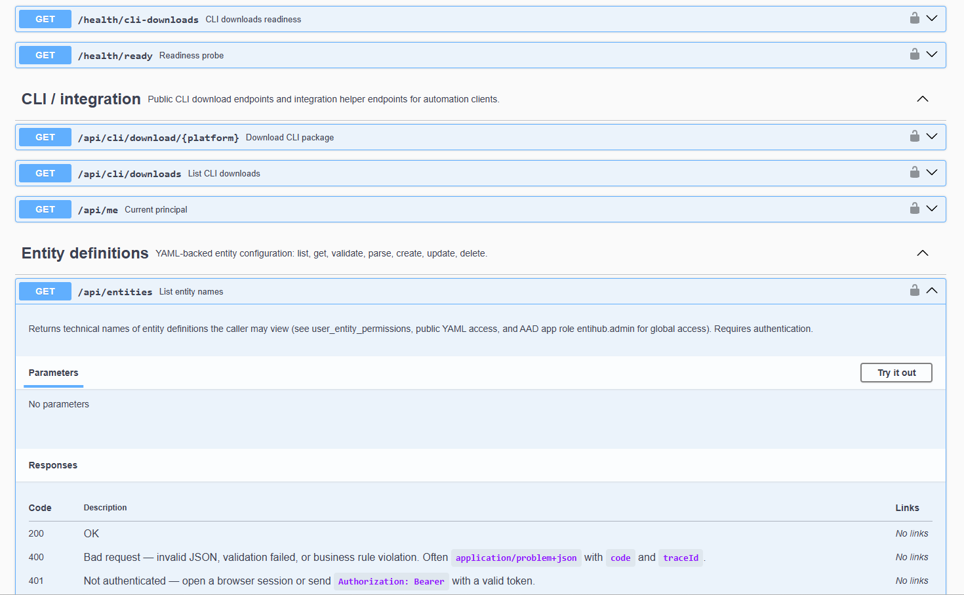The width and height of the screenshot is (964, 595).
Task: Click GET badge for /health/cli-downloads
Action: (x=45, y=19)
